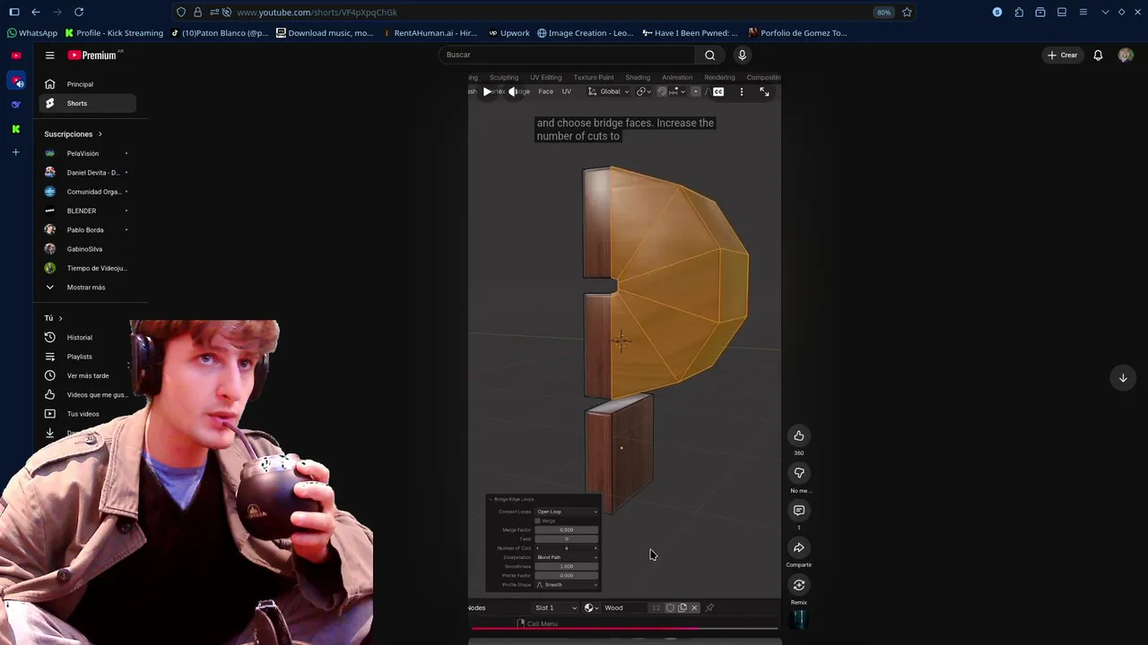Click Blender's Shading workspace tab

pyautogui.click(x=638, y=78)
